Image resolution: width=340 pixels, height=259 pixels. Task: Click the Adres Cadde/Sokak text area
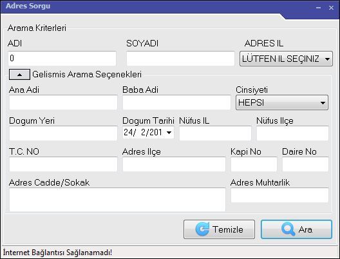117,200
